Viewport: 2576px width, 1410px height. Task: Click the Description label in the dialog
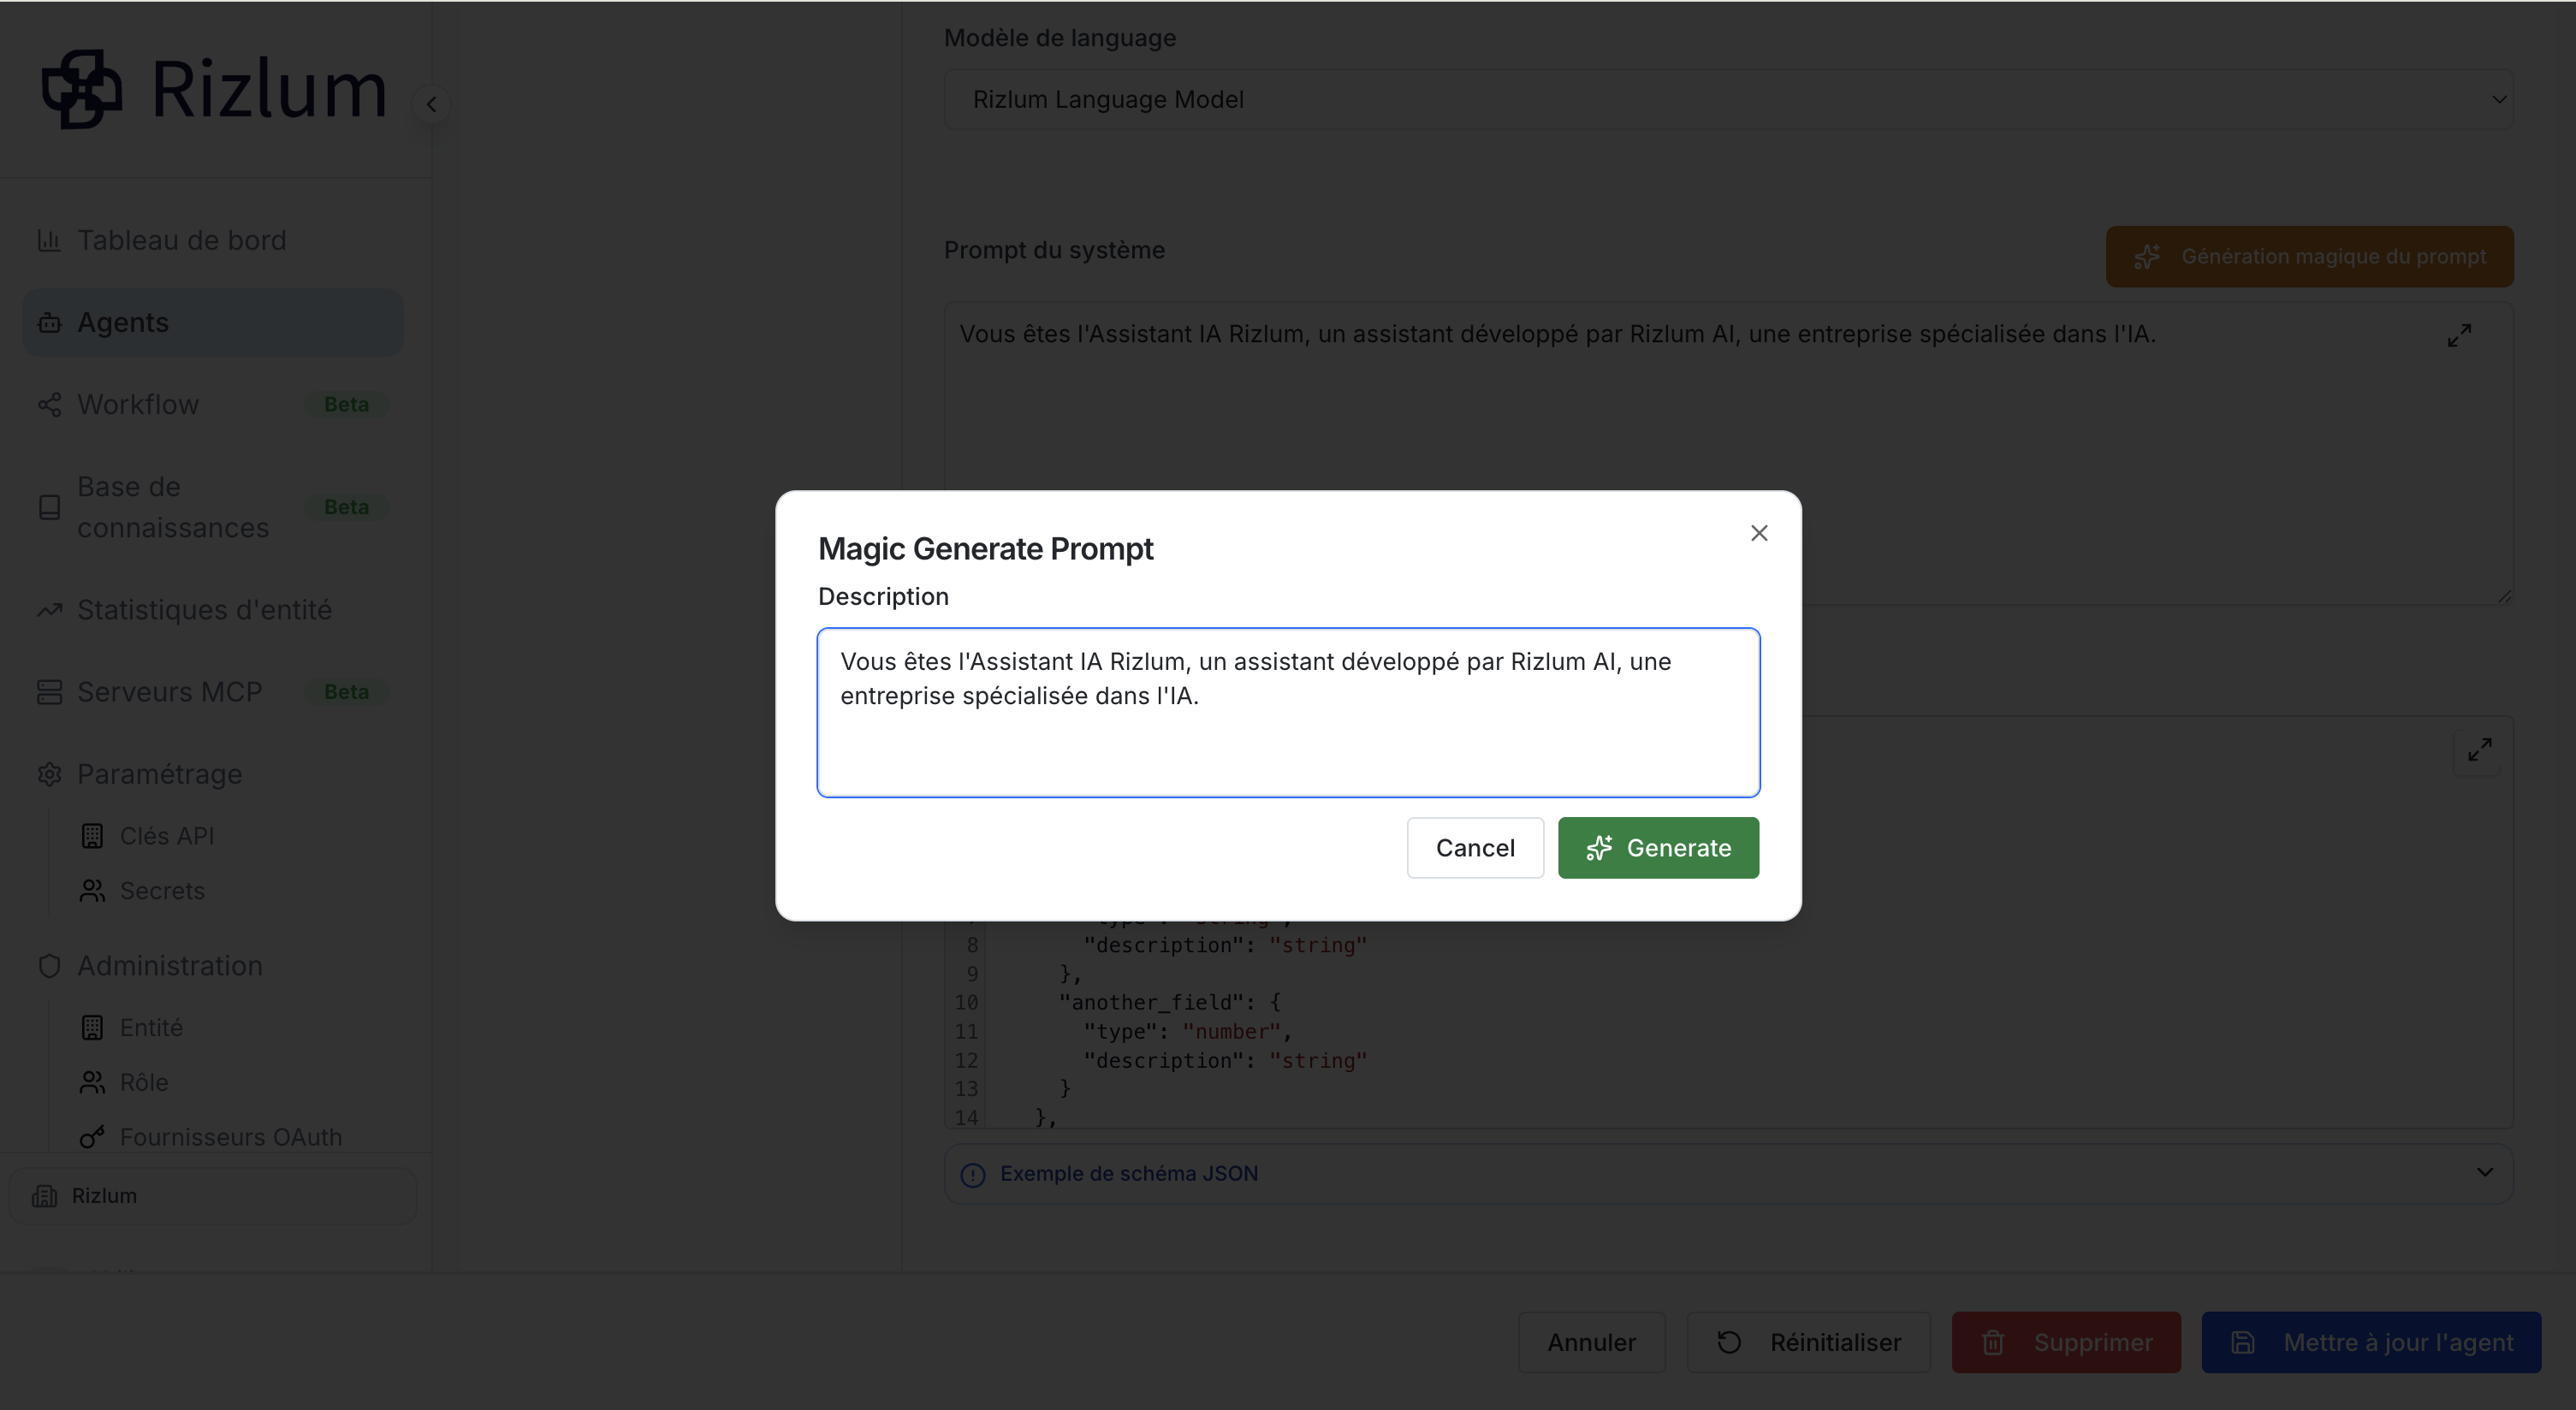pos(883,596)
